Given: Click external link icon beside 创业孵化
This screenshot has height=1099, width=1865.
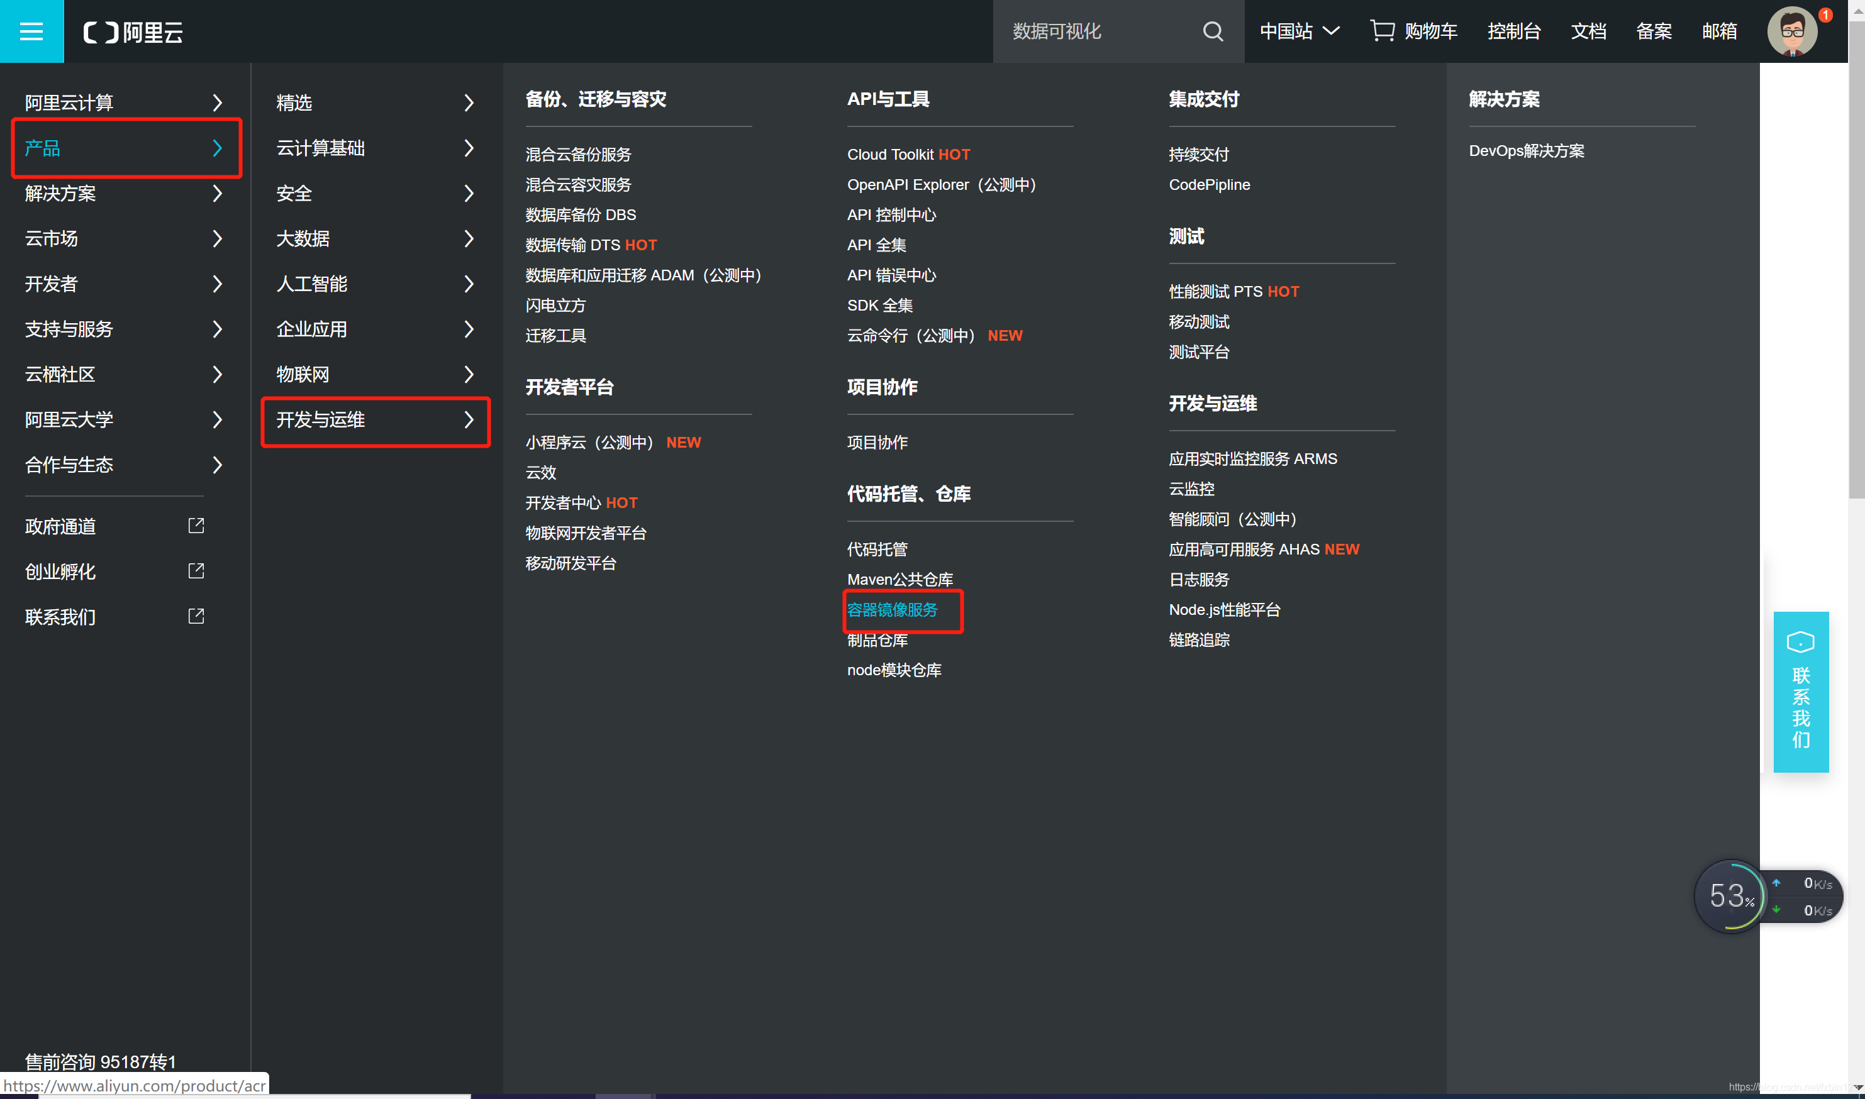Looking at the screenshot, I should (x=196, y=571).
